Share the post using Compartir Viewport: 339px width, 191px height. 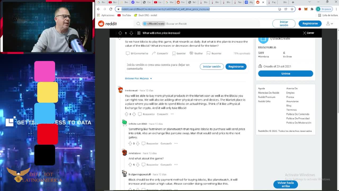[x=160, y=53]
